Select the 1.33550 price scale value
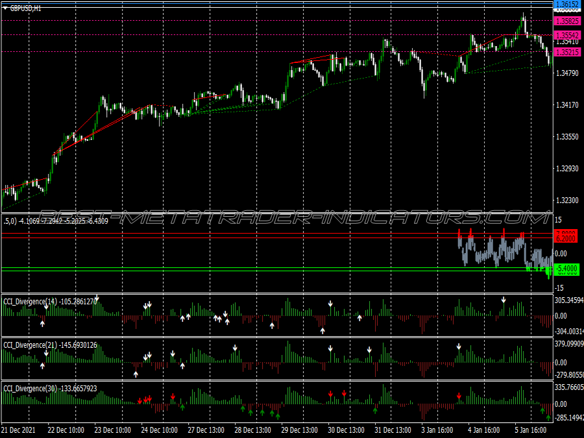Image resolution: width=584 pixels, height=438 pixels. coord(567,137)
